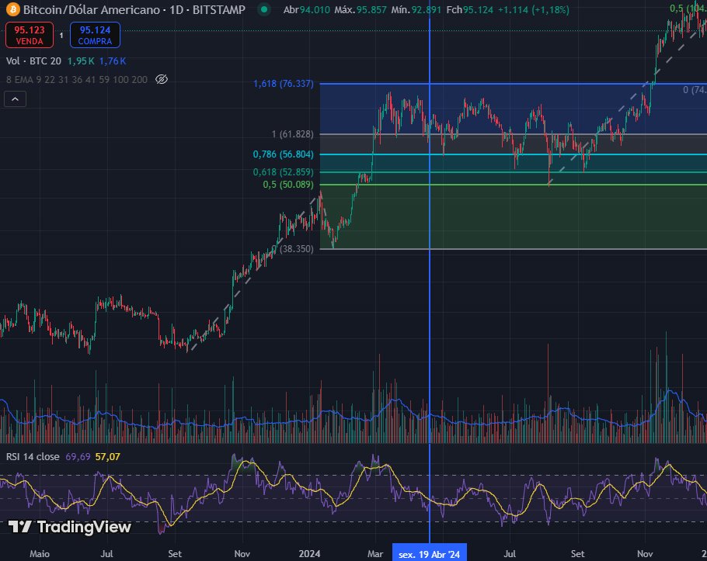
Task: Toggle visibility eye of 8 EMA indicator
Action: point(162,80)
